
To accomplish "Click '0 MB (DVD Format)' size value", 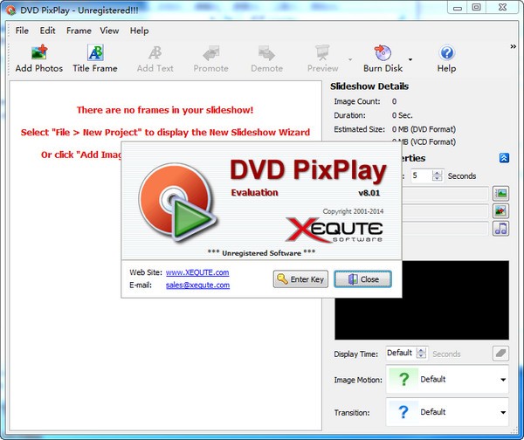I will pyautogui.click(x=424, y=129).
